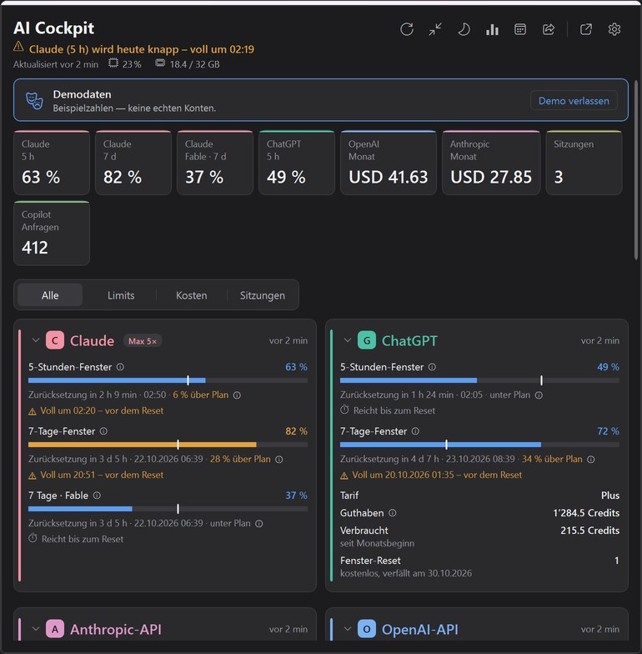Click the theater masks Demodaten icon
The height and width of the screenshot is (654, 642).
(35, 100)
